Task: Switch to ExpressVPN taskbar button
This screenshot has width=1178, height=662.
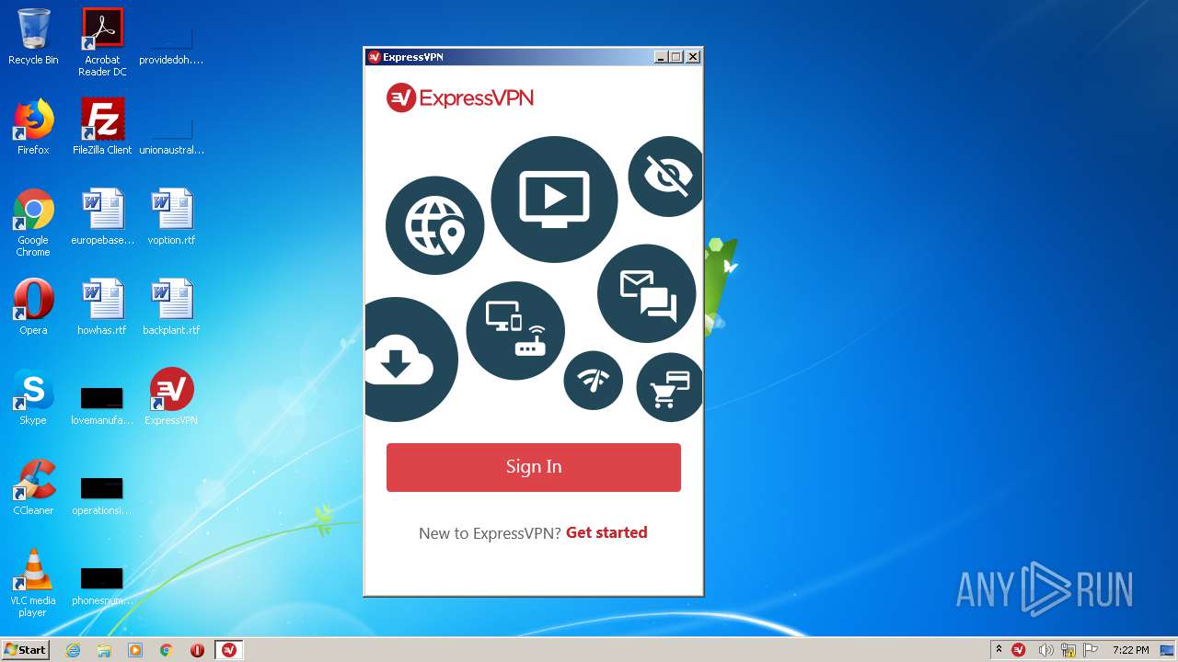Action: point(229,650)
